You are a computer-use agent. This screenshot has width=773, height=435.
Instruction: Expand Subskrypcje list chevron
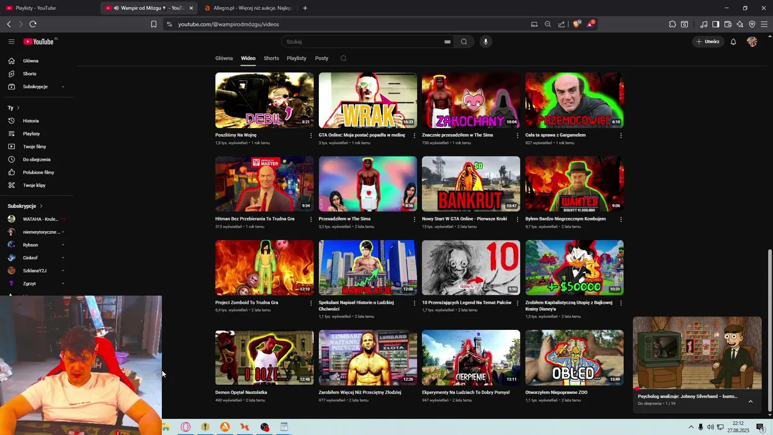41,206
